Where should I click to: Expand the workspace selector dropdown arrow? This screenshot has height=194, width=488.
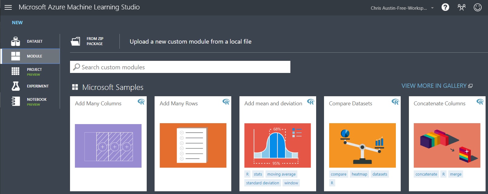point(433,8)
